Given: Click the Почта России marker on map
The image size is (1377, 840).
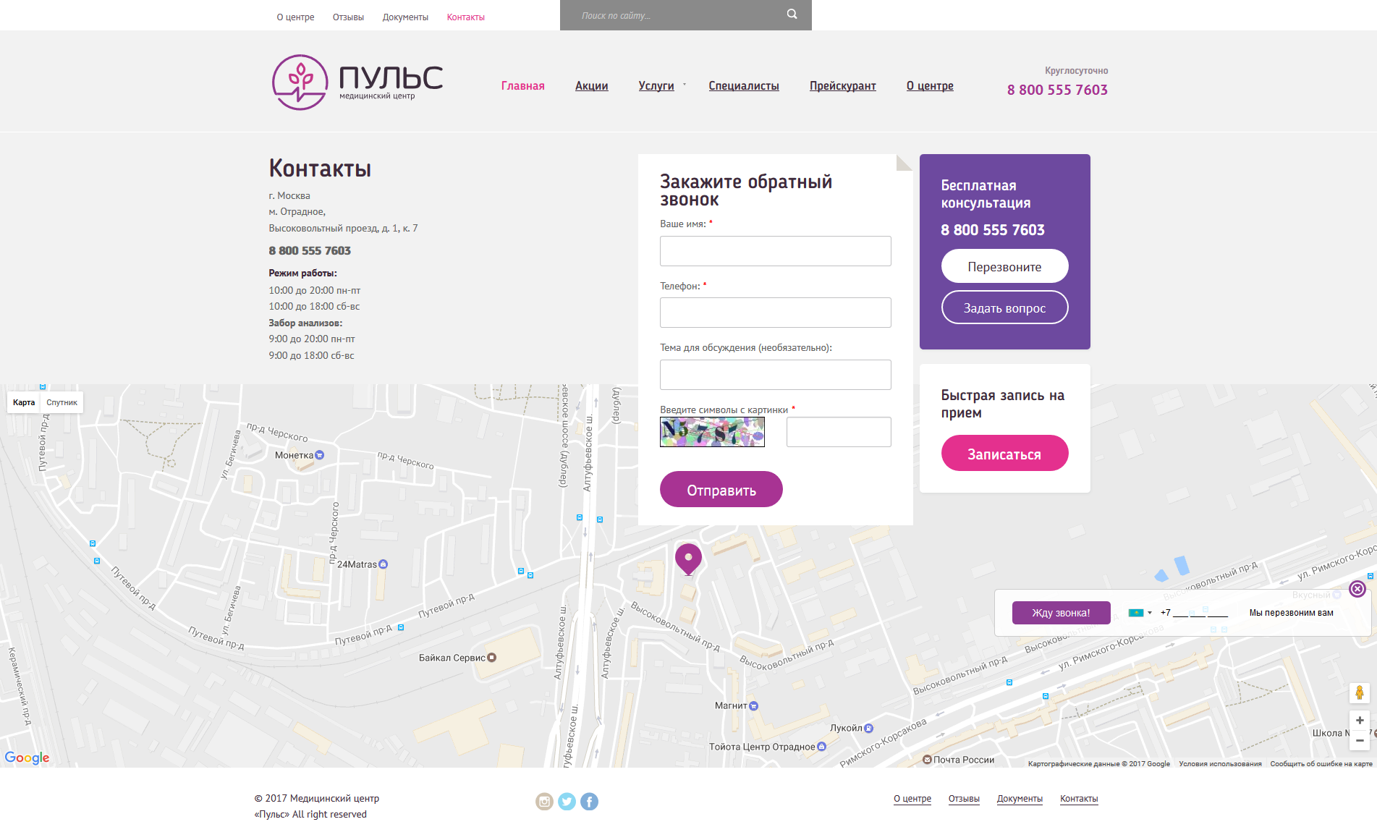Looking at the screenshot, I should (927, 760).
